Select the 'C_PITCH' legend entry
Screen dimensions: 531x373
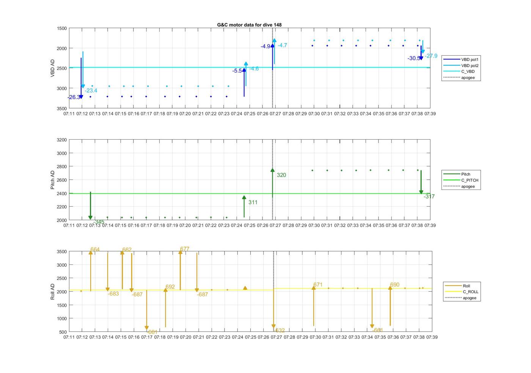(x=461, y=180)
